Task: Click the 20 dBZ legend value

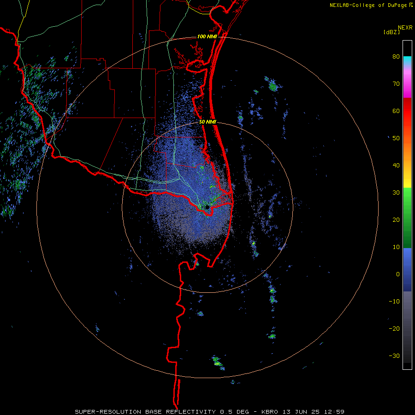Action: (x=396, y=220)
